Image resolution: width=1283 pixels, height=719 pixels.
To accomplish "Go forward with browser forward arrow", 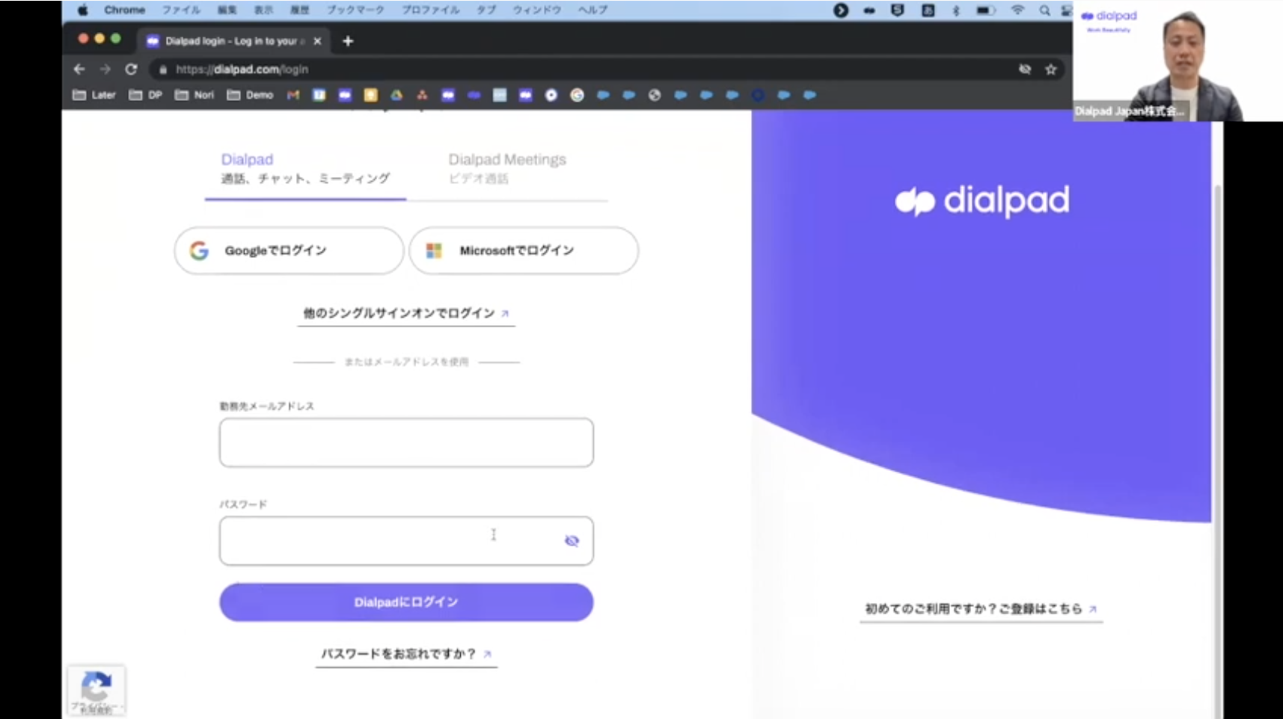I will [105, 69].
